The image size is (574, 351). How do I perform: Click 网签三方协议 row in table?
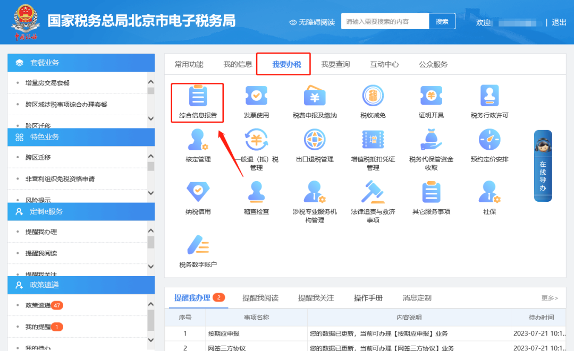pyautogui.click(x=365, y=347)
